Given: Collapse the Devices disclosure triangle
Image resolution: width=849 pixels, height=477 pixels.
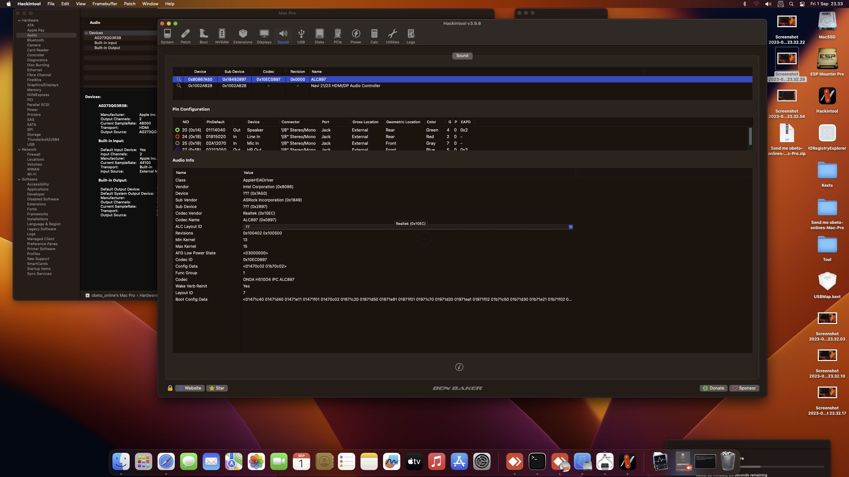Looking at the screenshot, I should coord(86,33).
